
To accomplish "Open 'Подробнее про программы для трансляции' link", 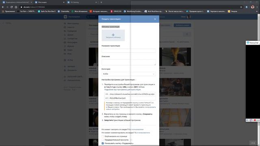I will click(123, 90).
